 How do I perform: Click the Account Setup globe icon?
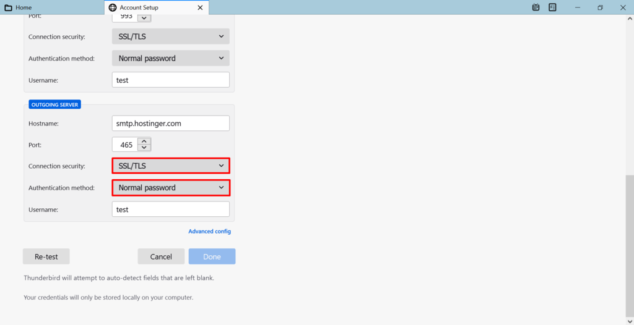(x=113, y=7)
